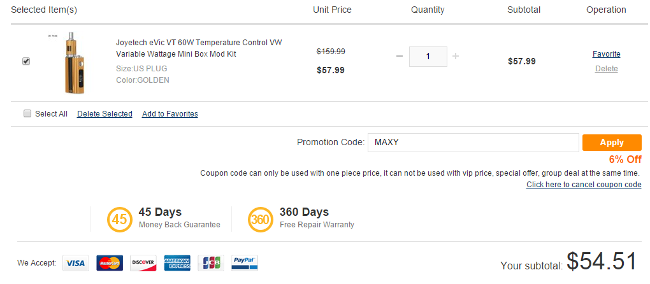Click the 360 Days warranty badge
This screenshot has height=284, width=650.
point(260,219)
